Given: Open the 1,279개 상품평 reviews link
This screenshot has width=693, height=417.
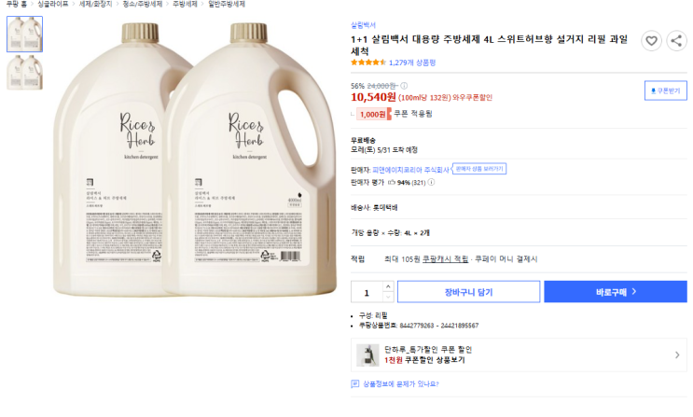Looking at the screenshot, I should pos(412,63).
